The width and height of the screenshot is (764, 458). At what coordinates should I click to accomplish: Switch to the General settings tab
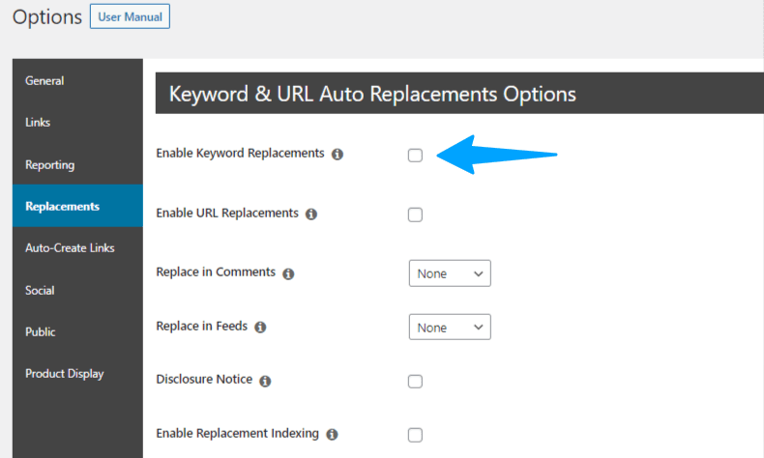tap(44, 81)
